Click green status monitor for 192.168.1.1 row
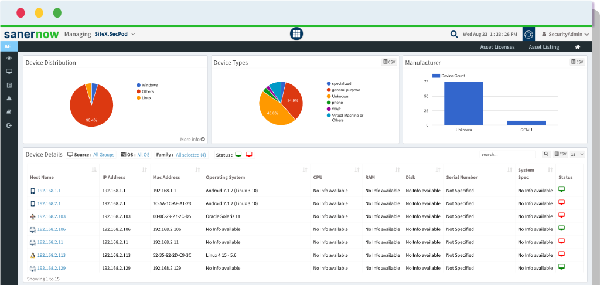 click(x=562, y=189)
